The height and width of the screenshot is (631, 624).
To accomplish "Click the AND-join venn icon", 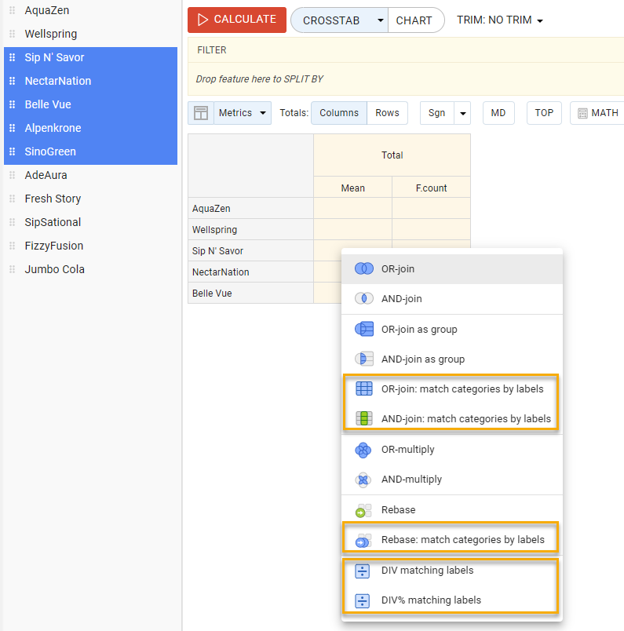I will [x=363, y=298].
